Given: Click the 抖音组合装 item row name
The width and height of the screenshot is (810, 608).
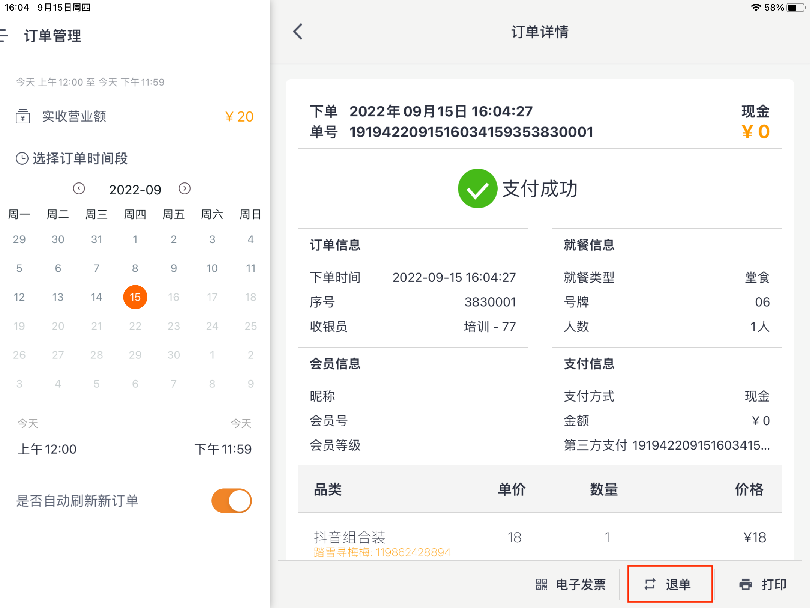Looking at the screenshot, I should point(349,537).
